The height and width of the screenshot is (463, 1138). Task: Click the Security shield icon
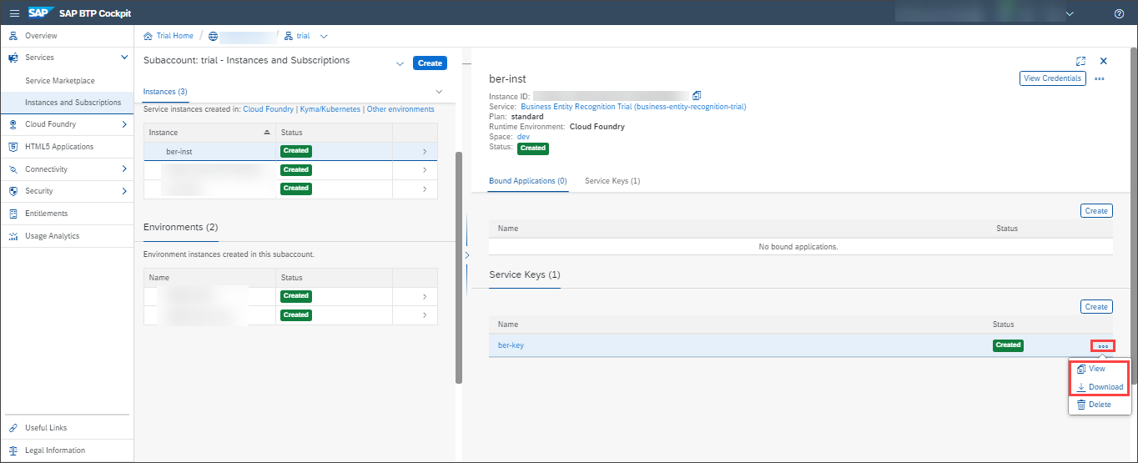click(x=13, y=191)
